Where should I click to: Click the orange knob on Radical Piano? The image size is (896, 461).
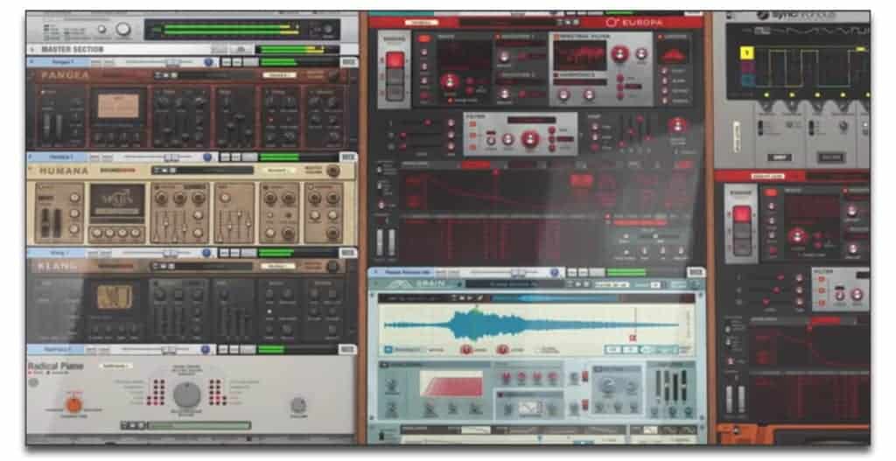(73, 404)
